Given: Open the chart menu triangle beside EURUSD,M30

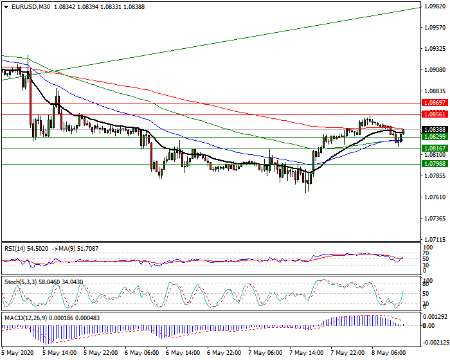Looking at the screenshot, I should coord(6,7).
